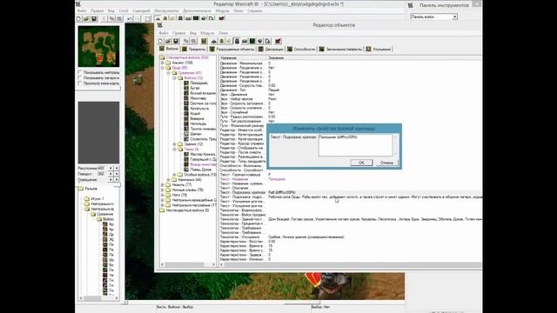Image resolution: width=557 pixels, height=313 pixels.
Task: Click the main editor minimap preview
Action: (98, 46)
